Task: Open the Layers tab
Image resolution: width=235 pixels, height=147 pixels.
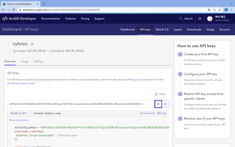Action: pyautogui.click(x=178, y=30)
